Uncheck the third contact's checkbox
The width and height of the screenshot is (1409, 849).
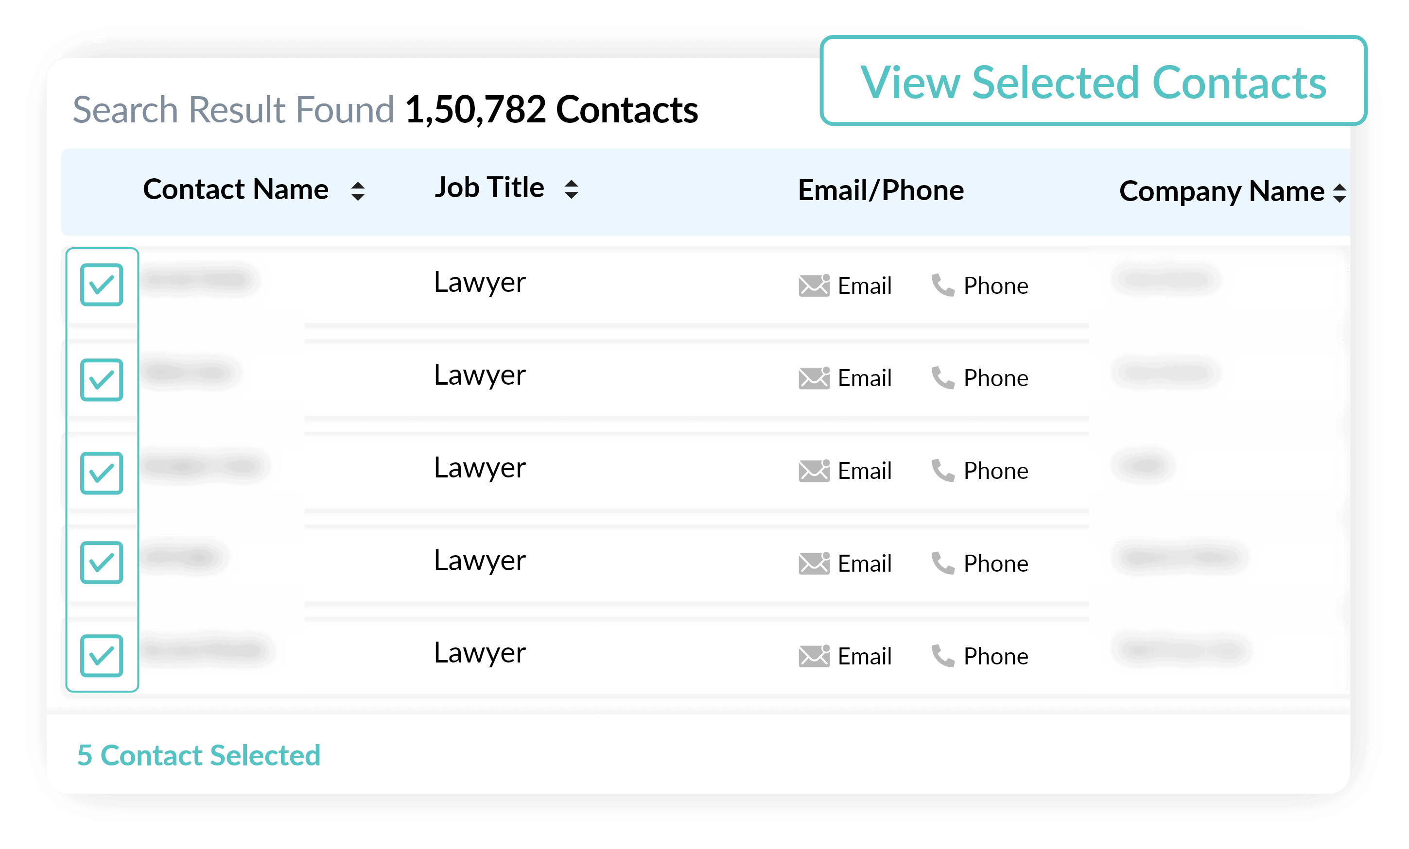point(102,473)
